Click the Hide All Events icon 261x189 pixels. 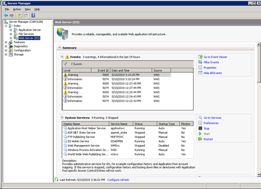[200, 73]
